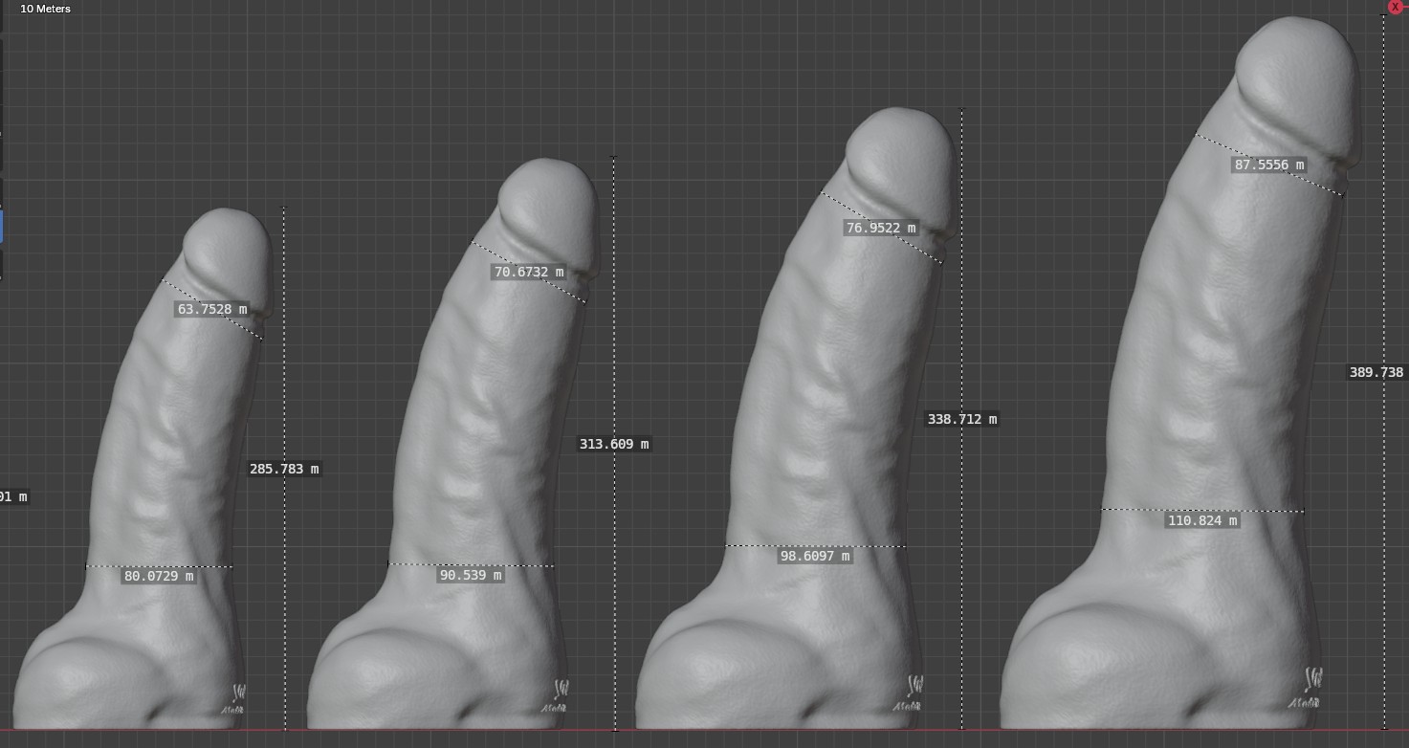Image resolution: width=1409 pixels, height=748 pixels.
Task: Click the 76.9522 m ruler label
Action: (x=880, y=228)
